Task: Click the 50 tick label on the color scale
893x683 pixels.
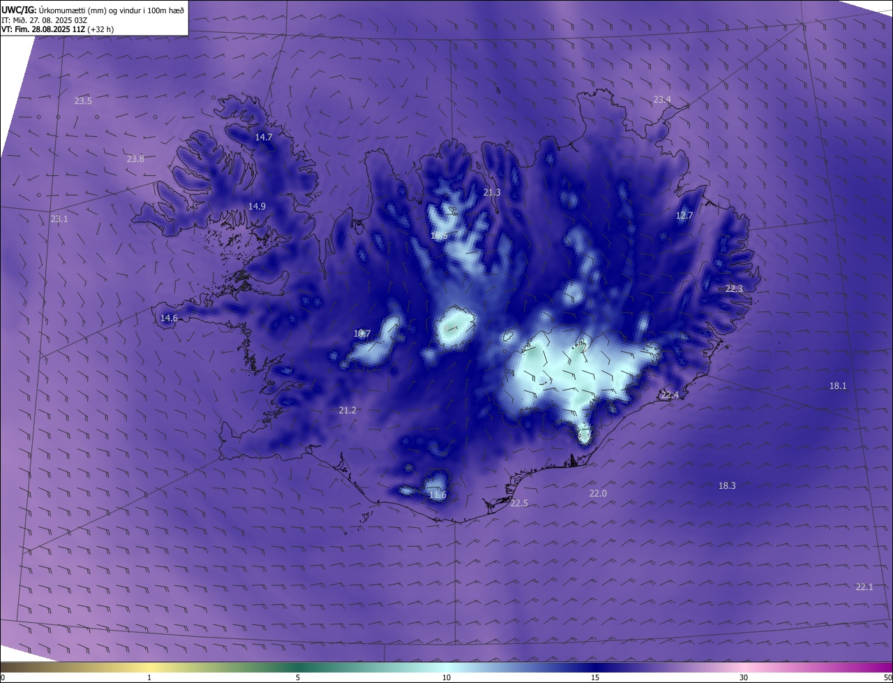Action: coord(887,678)
